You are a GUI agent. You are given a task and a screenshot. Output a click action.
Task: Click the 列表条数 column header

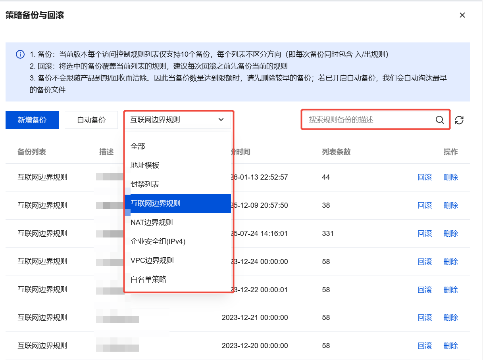tap(336, 152)
